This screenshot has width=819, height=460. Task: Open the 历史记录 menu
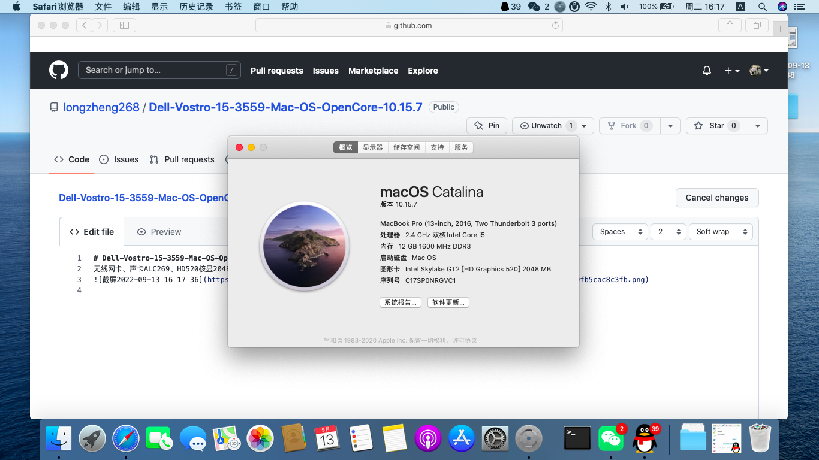[196, 7]
